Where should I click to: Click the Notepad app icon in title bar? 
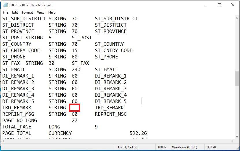tap(5, 5)
